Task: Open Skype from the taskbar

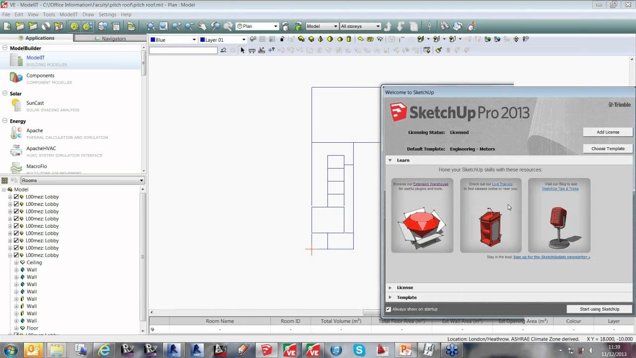Action: 359,350
